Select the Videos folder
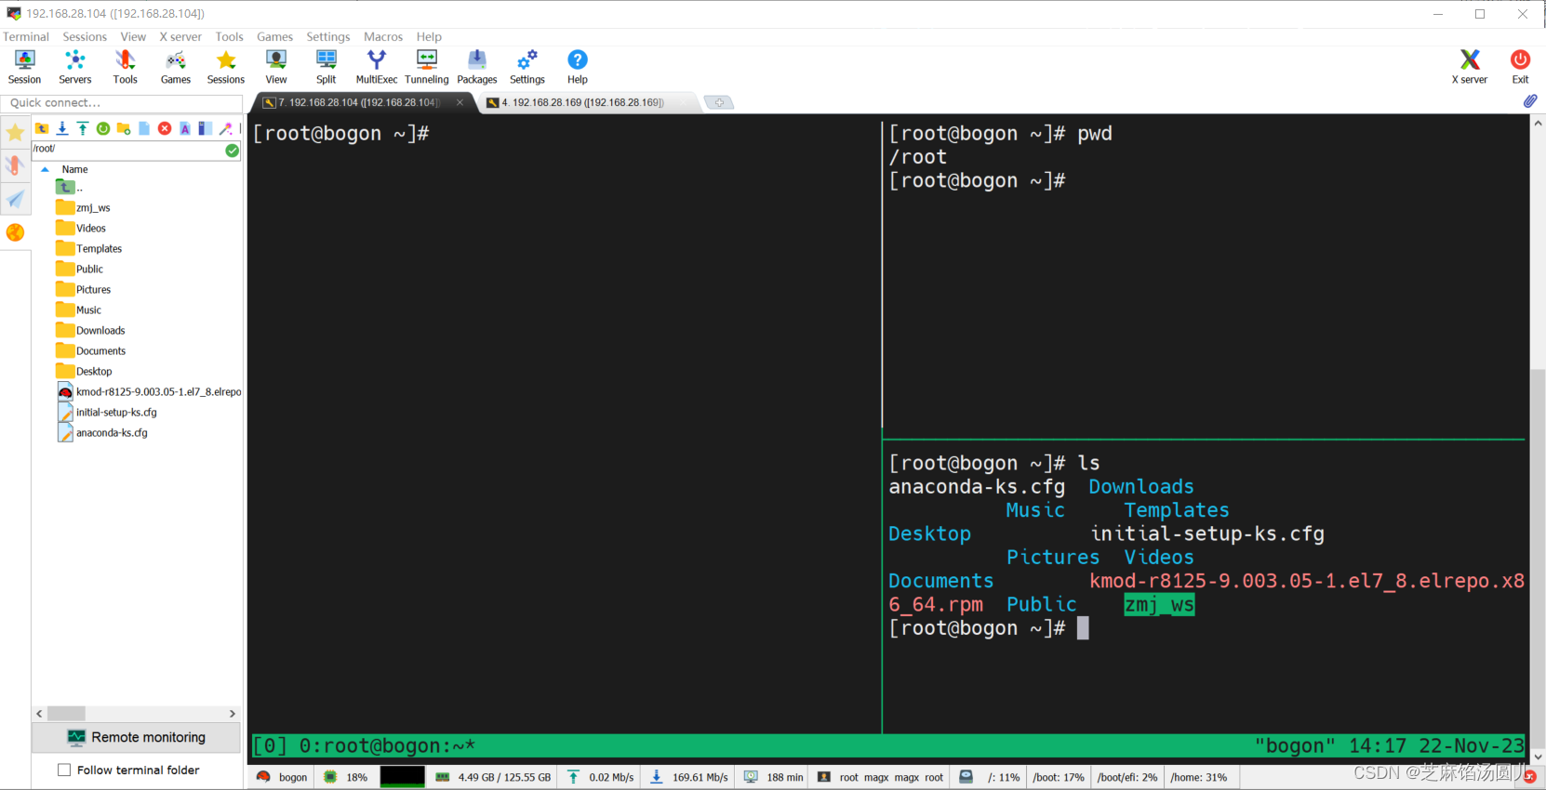 [81, 228]
